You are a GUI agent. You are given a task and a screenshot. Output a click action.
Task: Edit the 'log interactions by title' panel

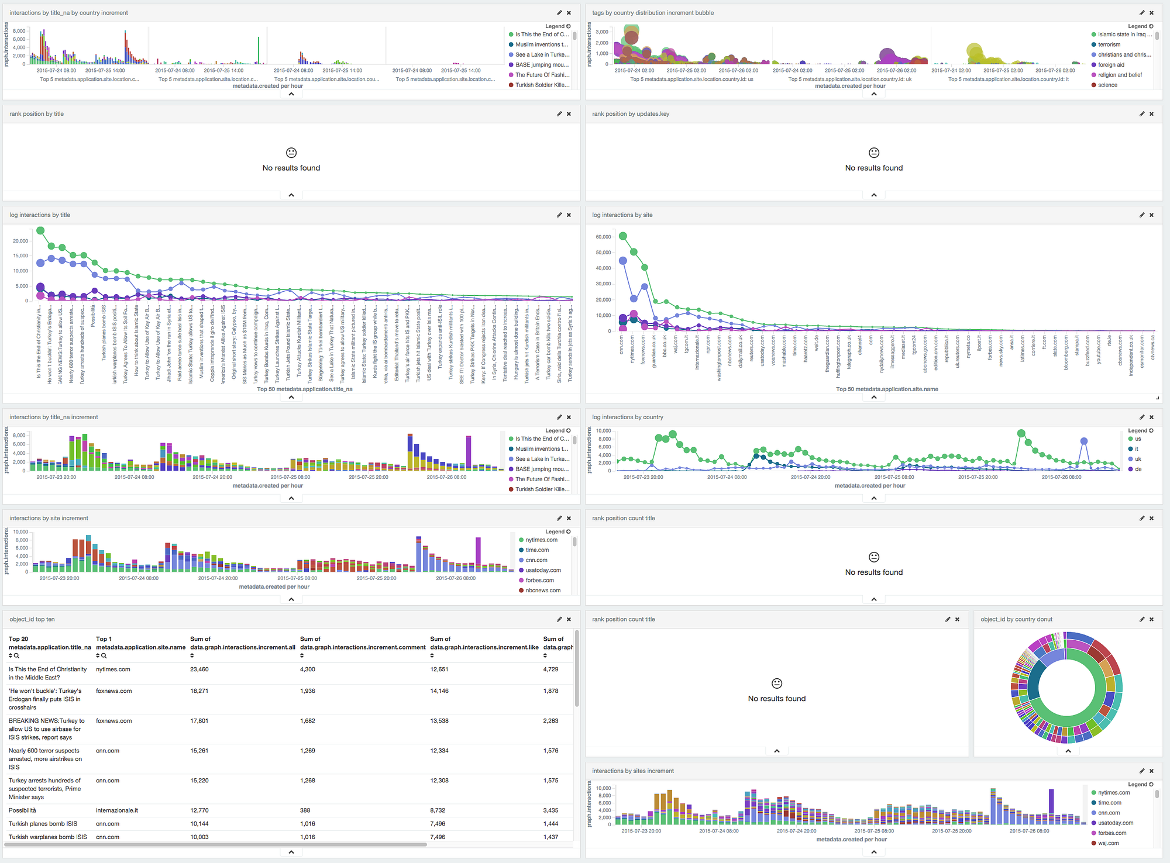559,215
